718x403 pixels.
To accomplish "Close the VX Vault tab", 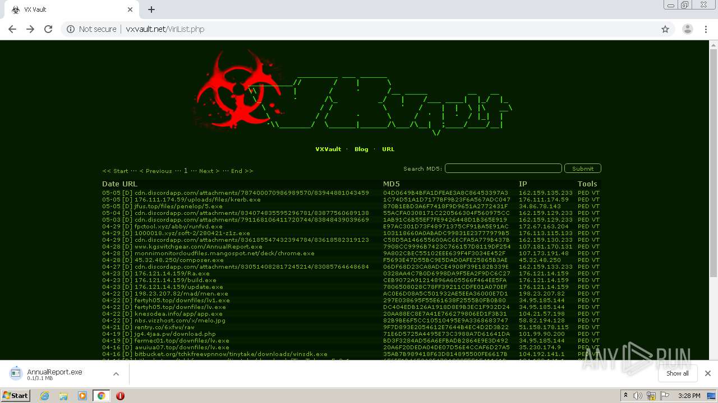I will 130,10.
